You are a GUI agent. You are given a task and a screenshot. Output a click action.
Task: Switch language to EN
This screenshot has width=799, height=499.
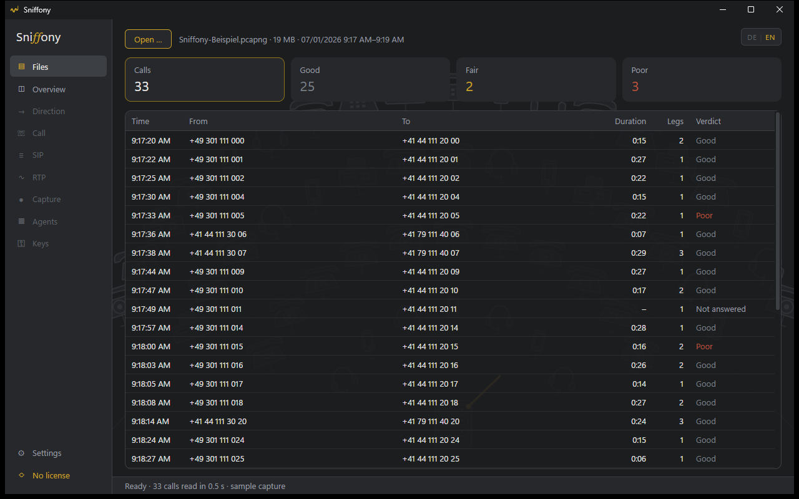pos(770,37)
